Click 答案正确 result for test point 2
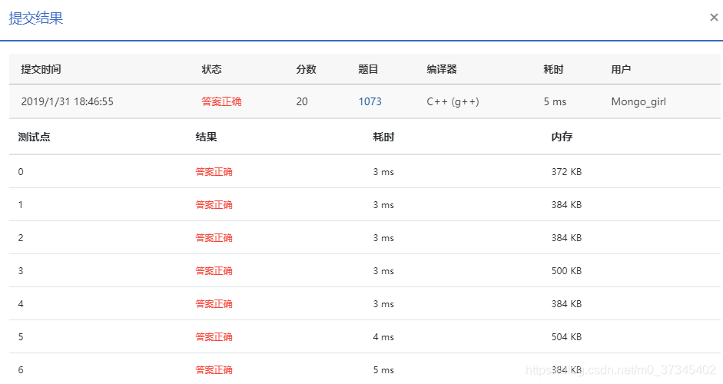The width and height of the screenshot is (723, 384). [214, 238]
